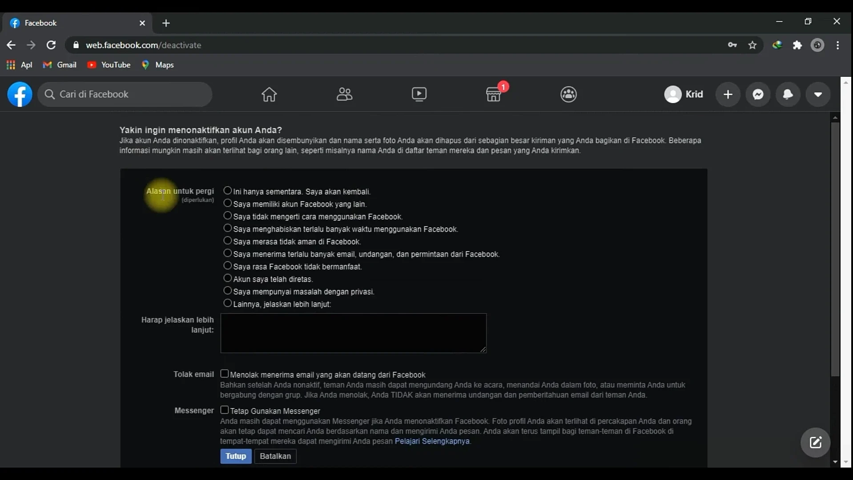Go to the Home feed icon
Viewport: 853px width, 480px height.
pyautogui.click(x=269, y=94)
